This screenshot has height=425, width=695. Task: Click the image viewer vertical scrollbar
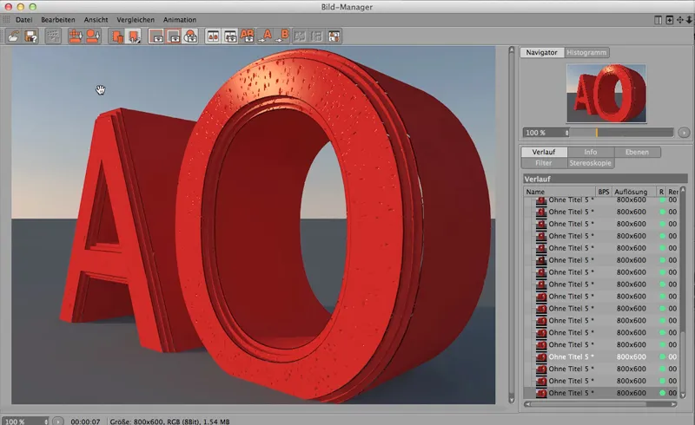[x=512, y=225]
